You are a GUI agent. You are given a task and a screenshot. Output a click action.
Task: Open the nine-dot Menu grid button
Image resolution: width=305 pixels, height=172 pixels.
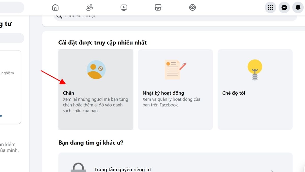(270, 8)
